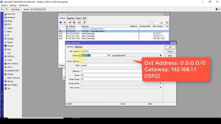Open Session menu

click(4, 6)
